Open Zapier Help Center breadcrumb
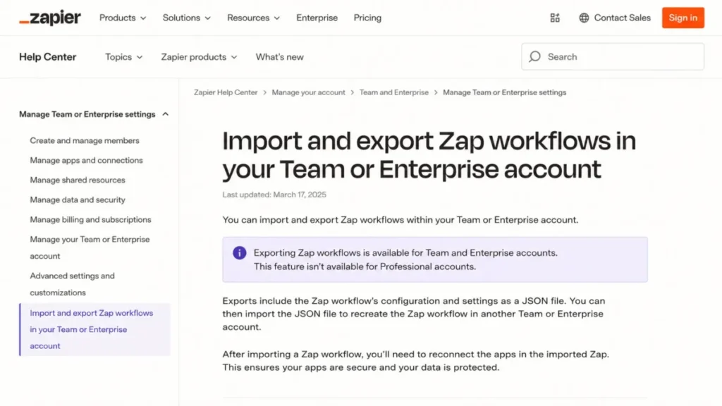Screen dimensions: 722x406 coord(226,92)
